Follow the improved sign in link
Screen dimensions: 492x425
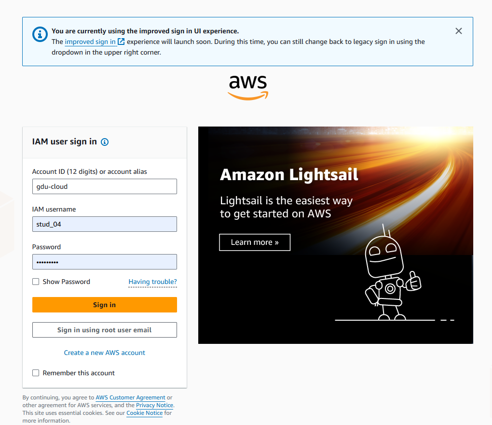(x=90, y=42)
